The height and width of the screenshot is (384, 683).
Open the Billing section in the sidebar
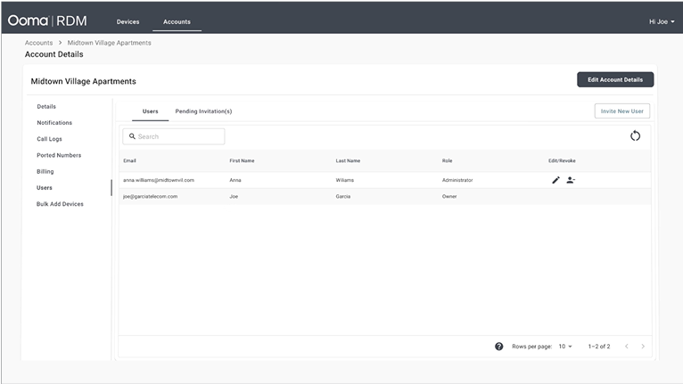point(45,171)
